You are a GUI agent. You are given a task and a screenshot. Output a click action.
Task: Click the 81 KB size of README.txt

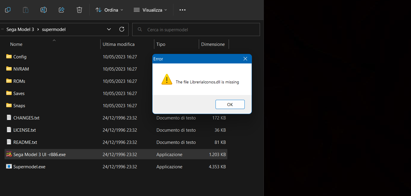coord(220,142)
